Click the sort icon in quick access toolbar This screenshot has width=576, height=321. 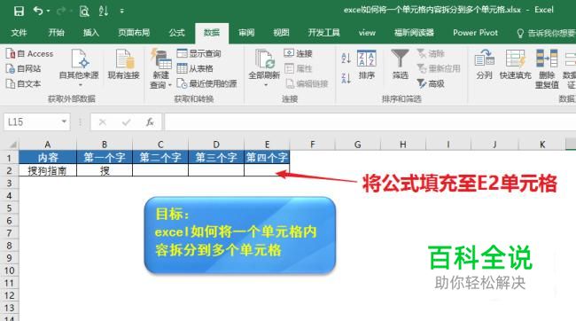click(104, 11)
